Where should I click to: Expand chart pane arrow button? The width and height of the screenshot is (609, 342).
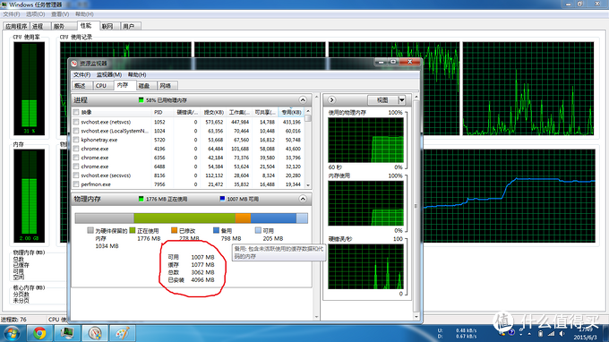coord(331,100)
